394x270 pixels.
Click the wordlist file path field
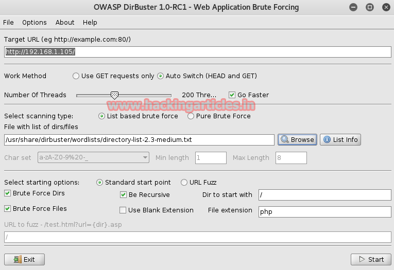click(139, 140)
